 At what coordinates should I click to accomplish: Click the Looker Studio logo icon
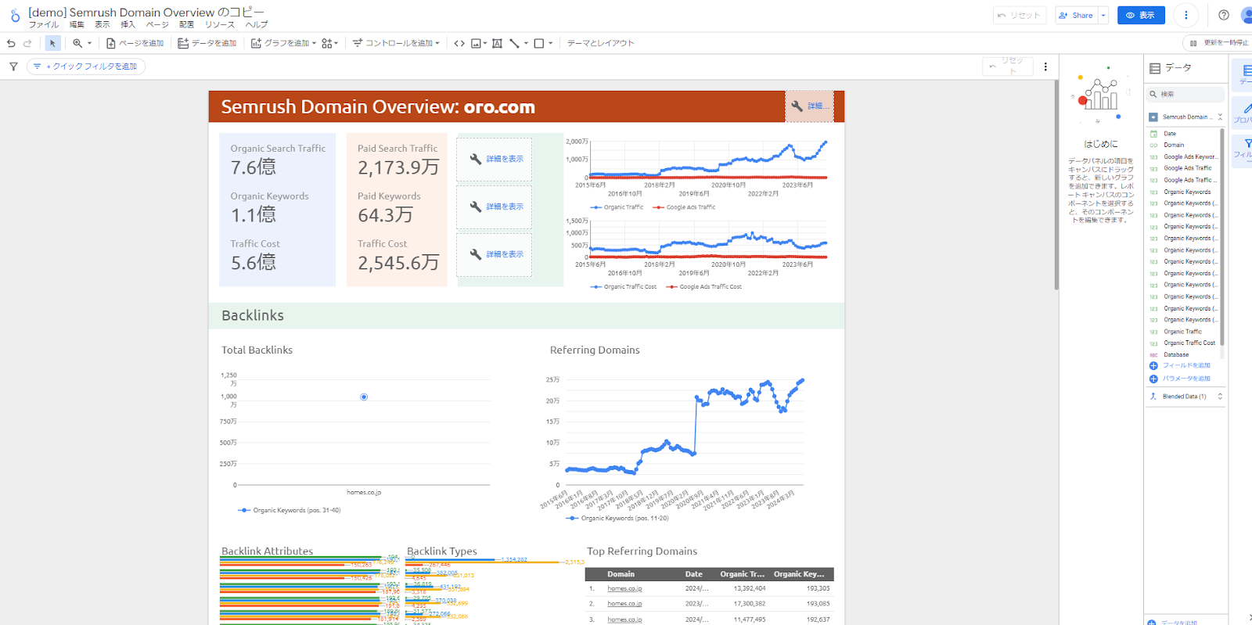coord(15,16)
